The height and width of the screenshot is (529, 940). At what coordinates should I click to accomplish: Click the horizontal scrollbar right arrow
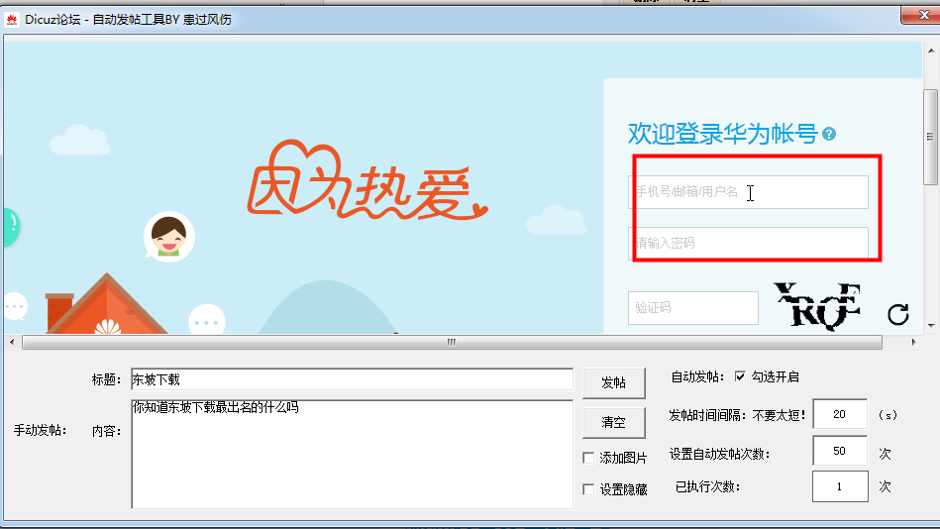pyautogui.click(x=913, y=342)
